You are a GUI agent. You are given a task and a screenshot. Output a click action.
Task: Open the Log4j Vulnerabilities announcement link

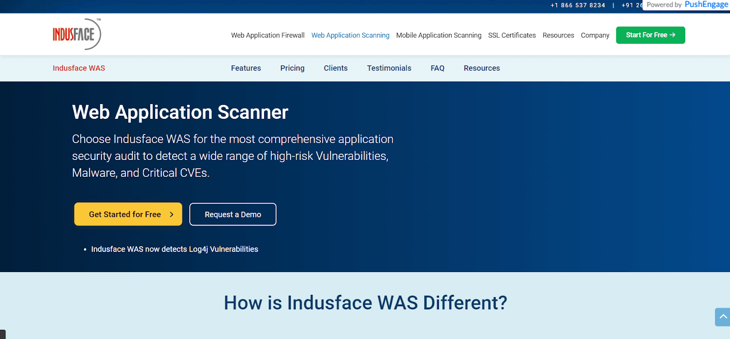(x=175, y=249)
